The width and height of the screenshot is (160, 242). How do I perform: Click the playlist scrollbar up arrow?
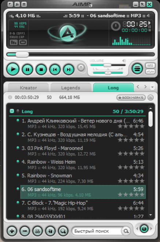pyautogui.click(x=151, y=108)
